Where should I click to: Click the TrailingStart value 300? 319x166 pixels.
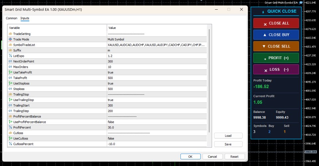[110, 106]
